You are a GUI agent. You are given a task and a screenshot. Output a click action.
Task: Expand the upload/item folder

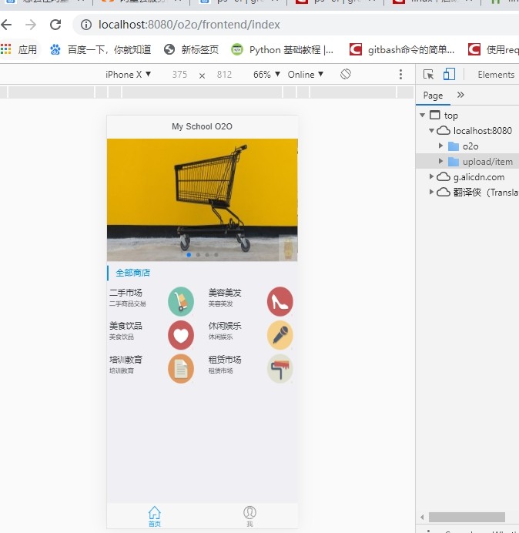coord(440,161)
